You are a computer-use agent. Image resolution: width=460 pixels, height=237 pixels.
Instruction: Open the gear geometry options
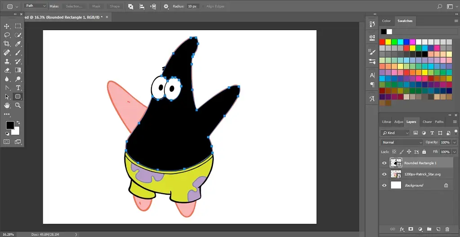[166, 6]
